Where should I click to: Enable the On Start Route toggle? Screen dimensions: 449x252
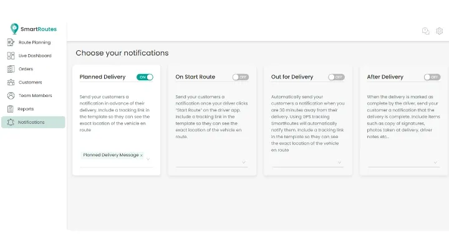coord(241,77)
